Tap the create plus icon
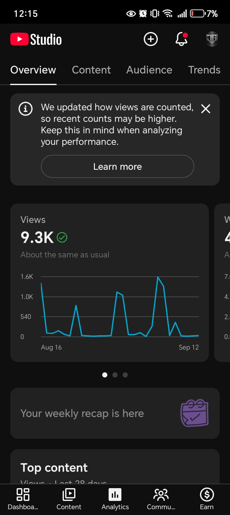The image size is (230, 515). click(151, 39)
